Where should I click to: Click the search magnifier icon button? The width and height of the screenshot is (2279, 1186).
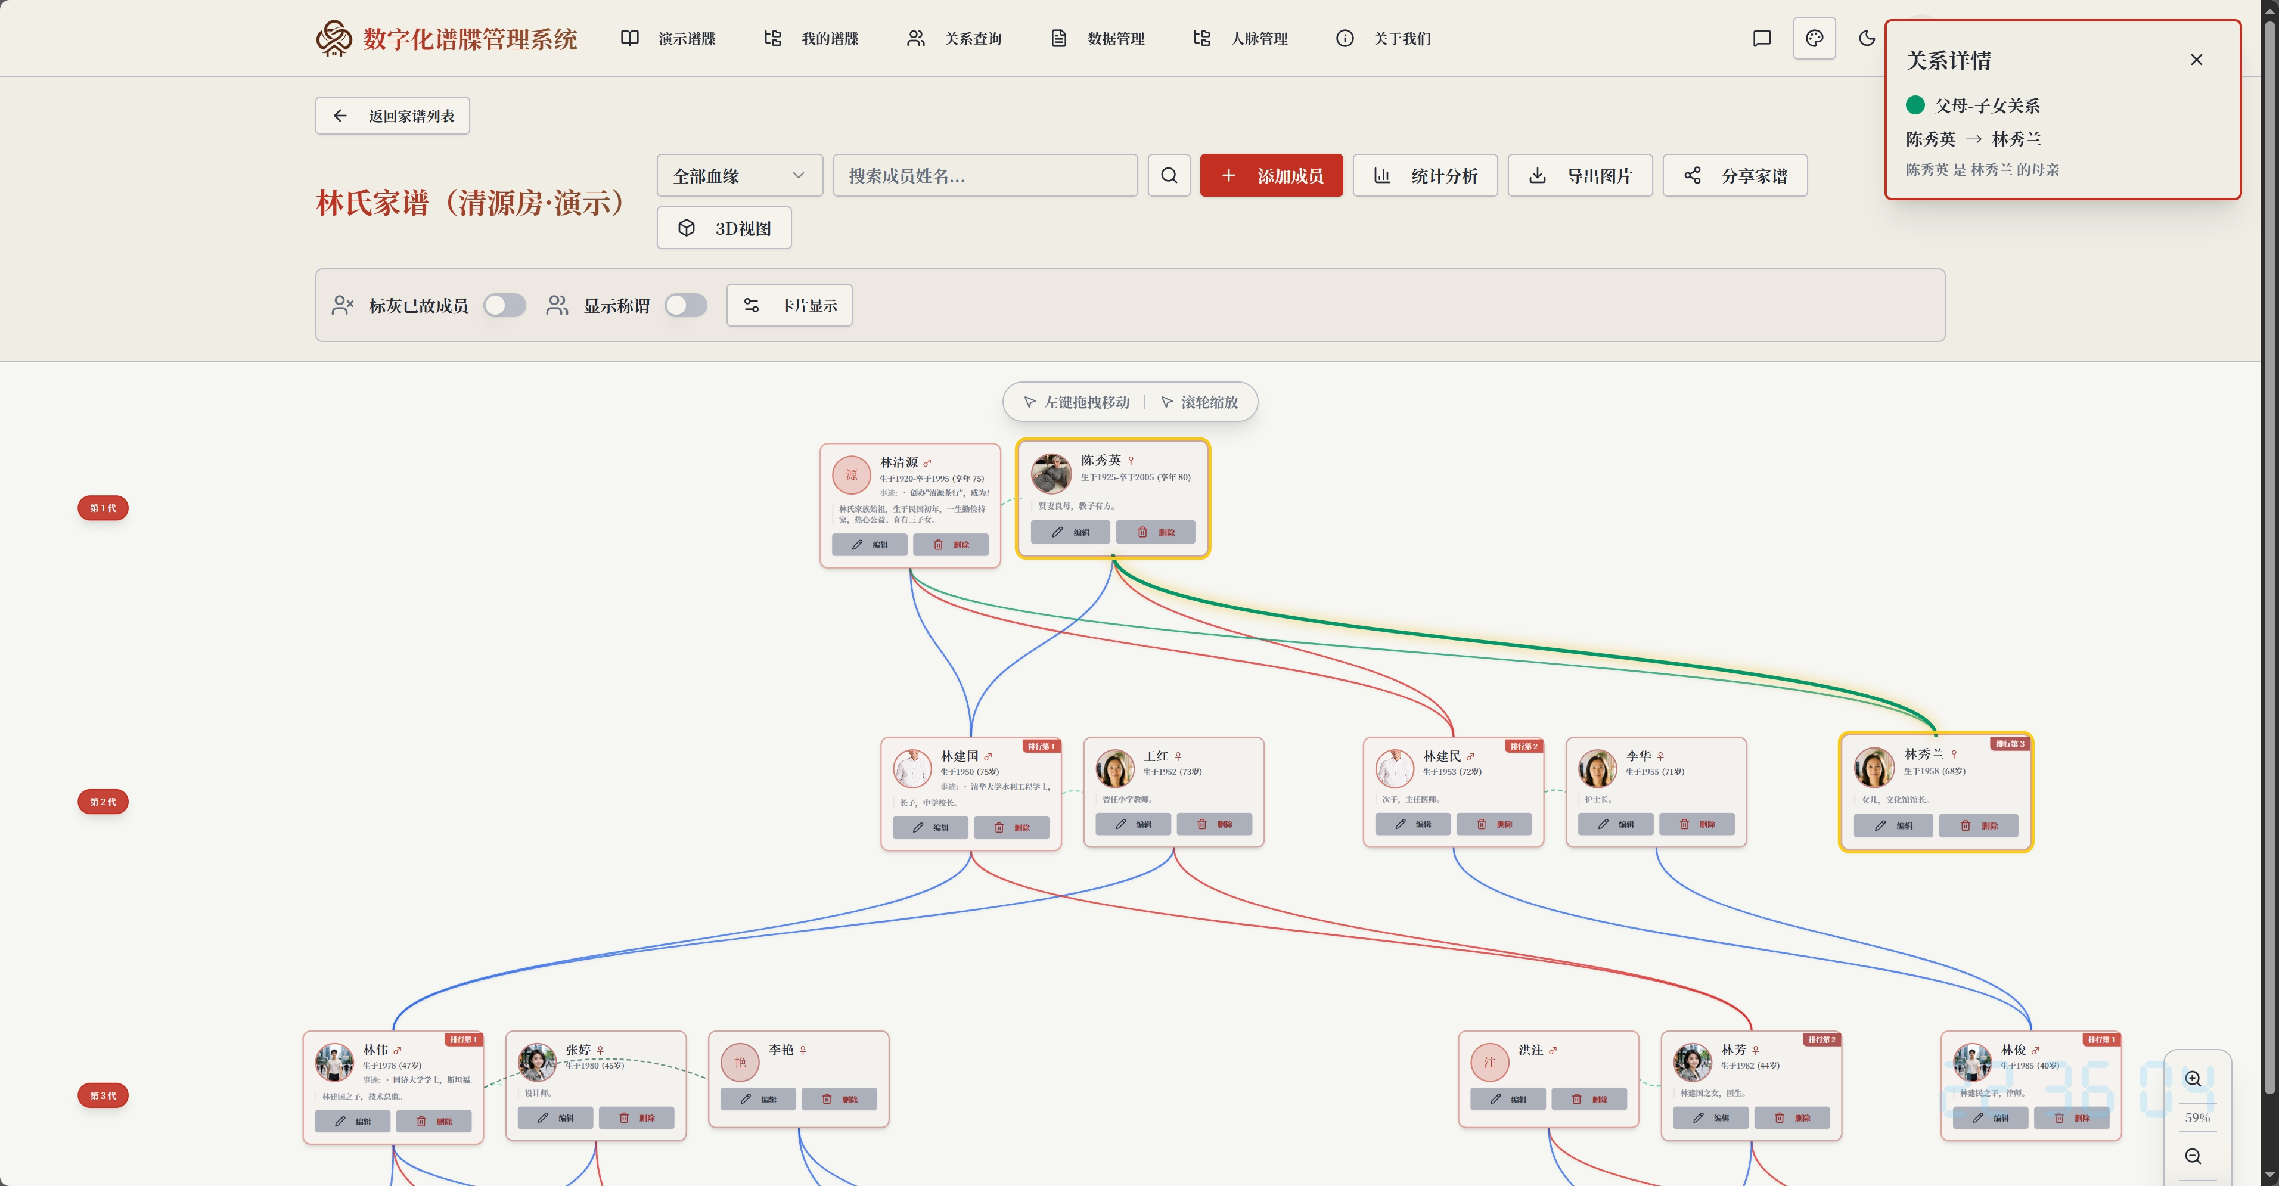[1169, 175]
